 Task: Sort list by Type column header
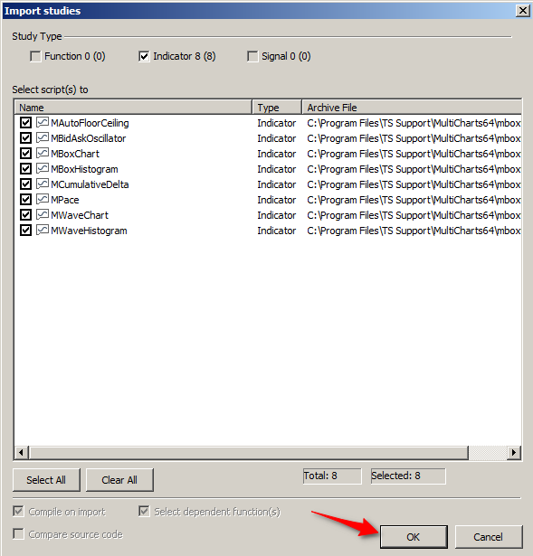coord(277,107)
